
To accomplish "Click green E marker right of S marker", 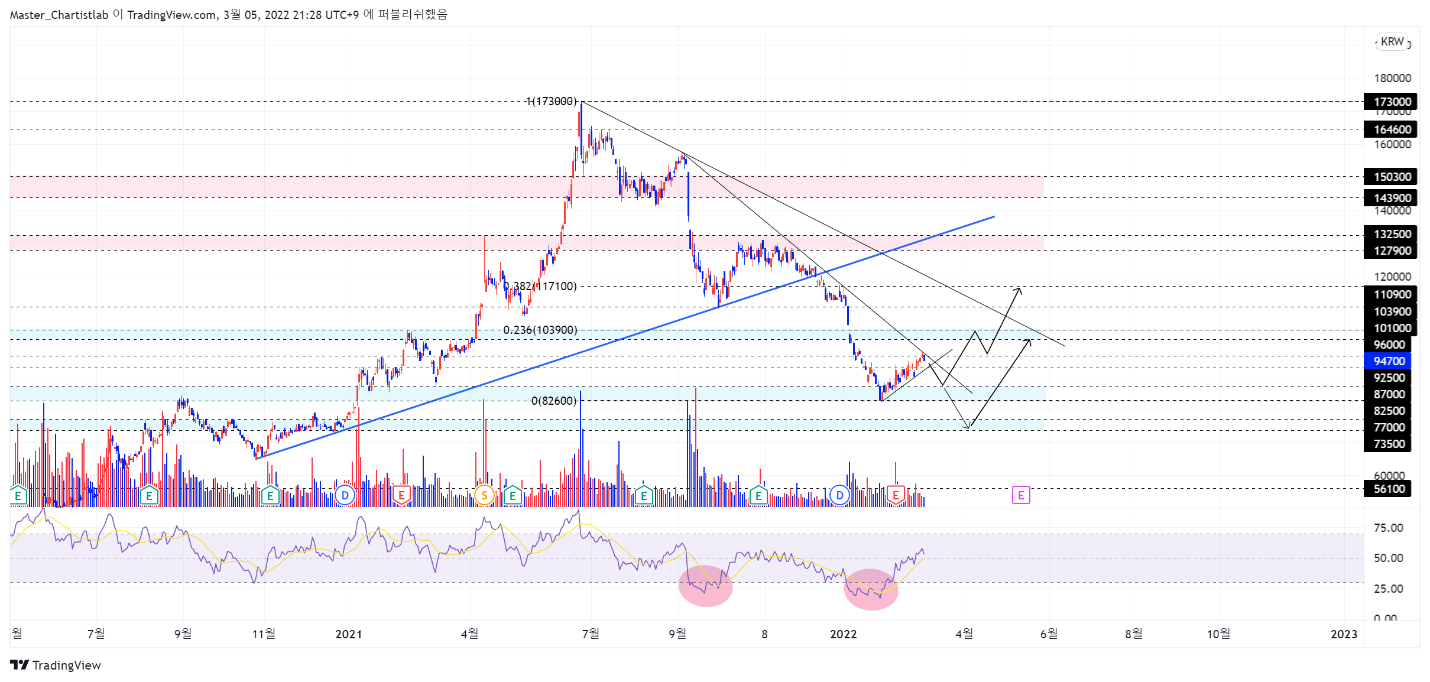I will [x=513, y=495].
